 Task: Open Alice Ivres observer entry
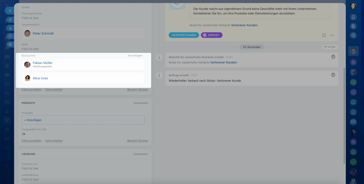(40, 78)
